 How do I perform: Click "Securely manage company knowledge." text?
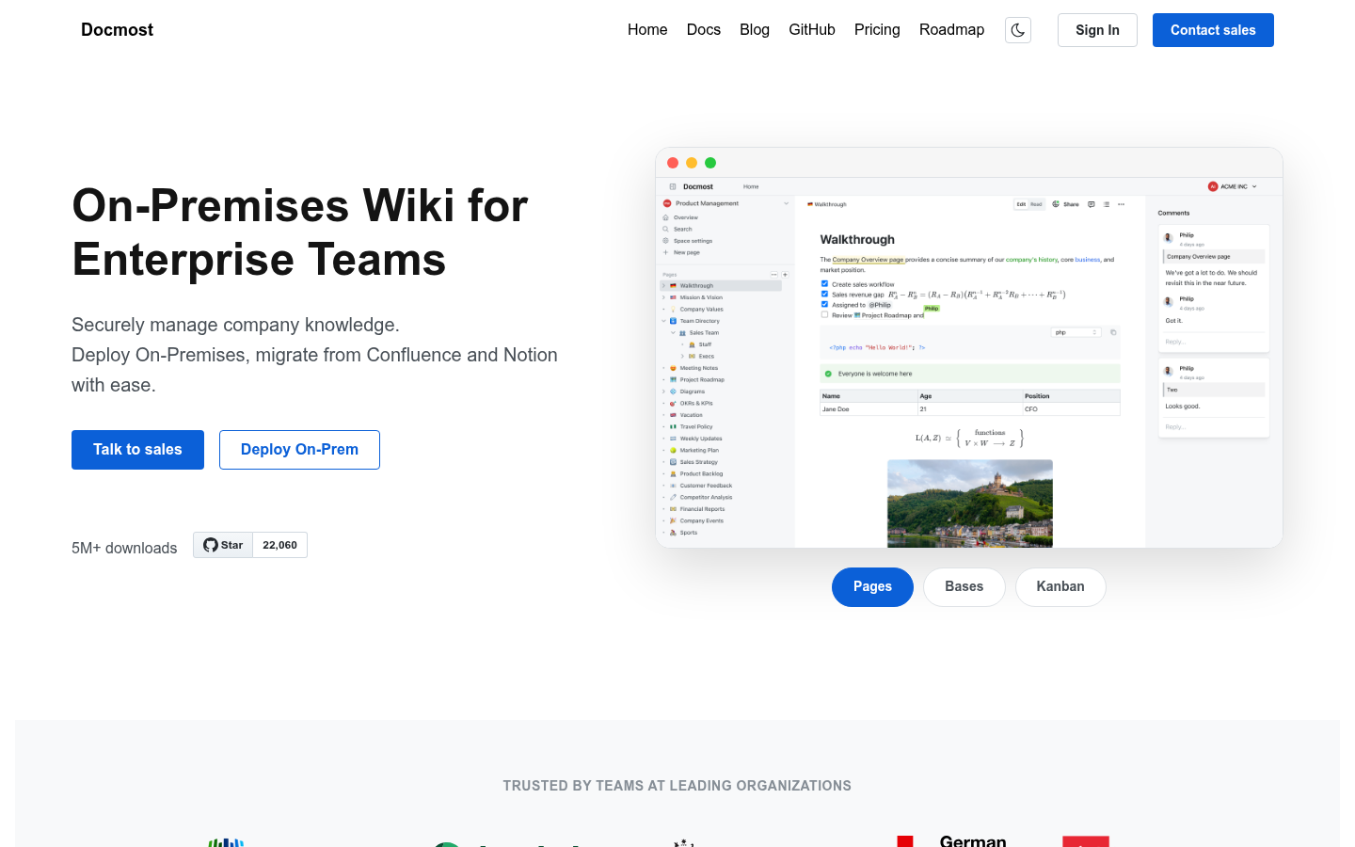tap(235, 325)
